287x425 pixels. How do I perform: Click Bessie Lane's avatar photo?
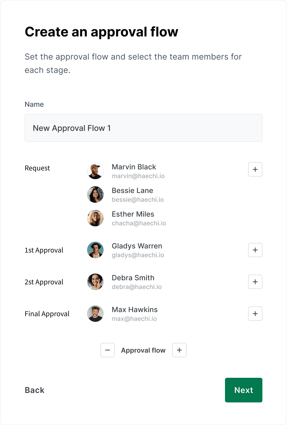click(x=95, y=195)
